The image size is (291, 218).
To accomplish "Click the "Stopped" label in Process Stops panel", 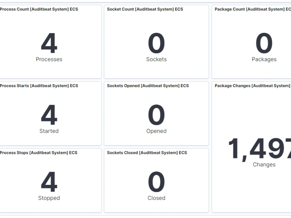I will 49,198.
